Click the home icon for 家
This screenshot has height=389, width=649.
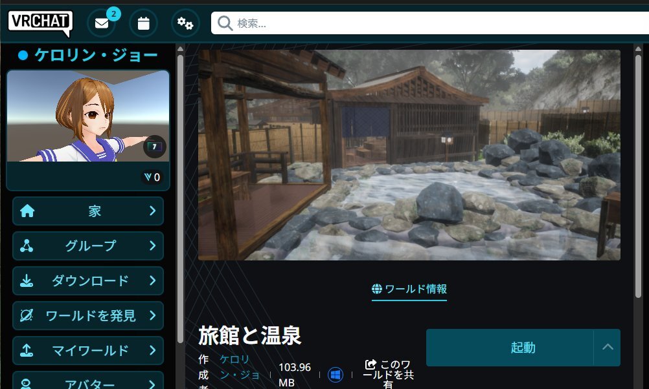[x=27, y=211]
